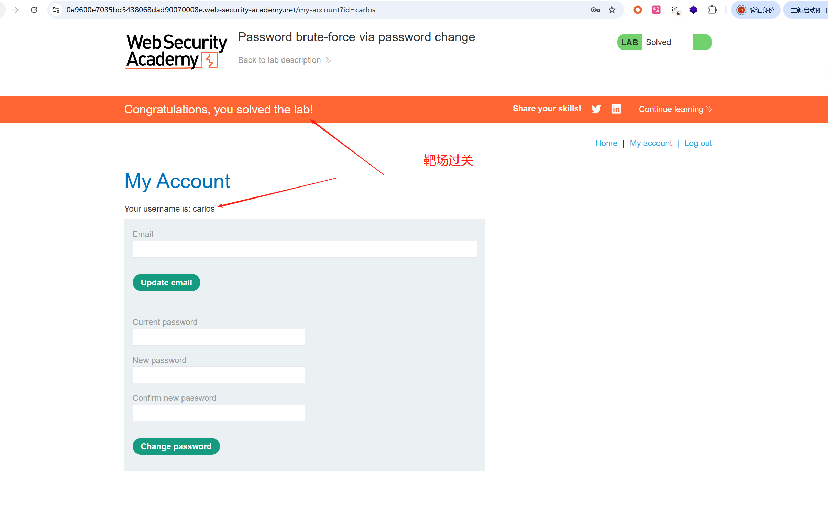Select the Log out navigation link

point(698,143)
